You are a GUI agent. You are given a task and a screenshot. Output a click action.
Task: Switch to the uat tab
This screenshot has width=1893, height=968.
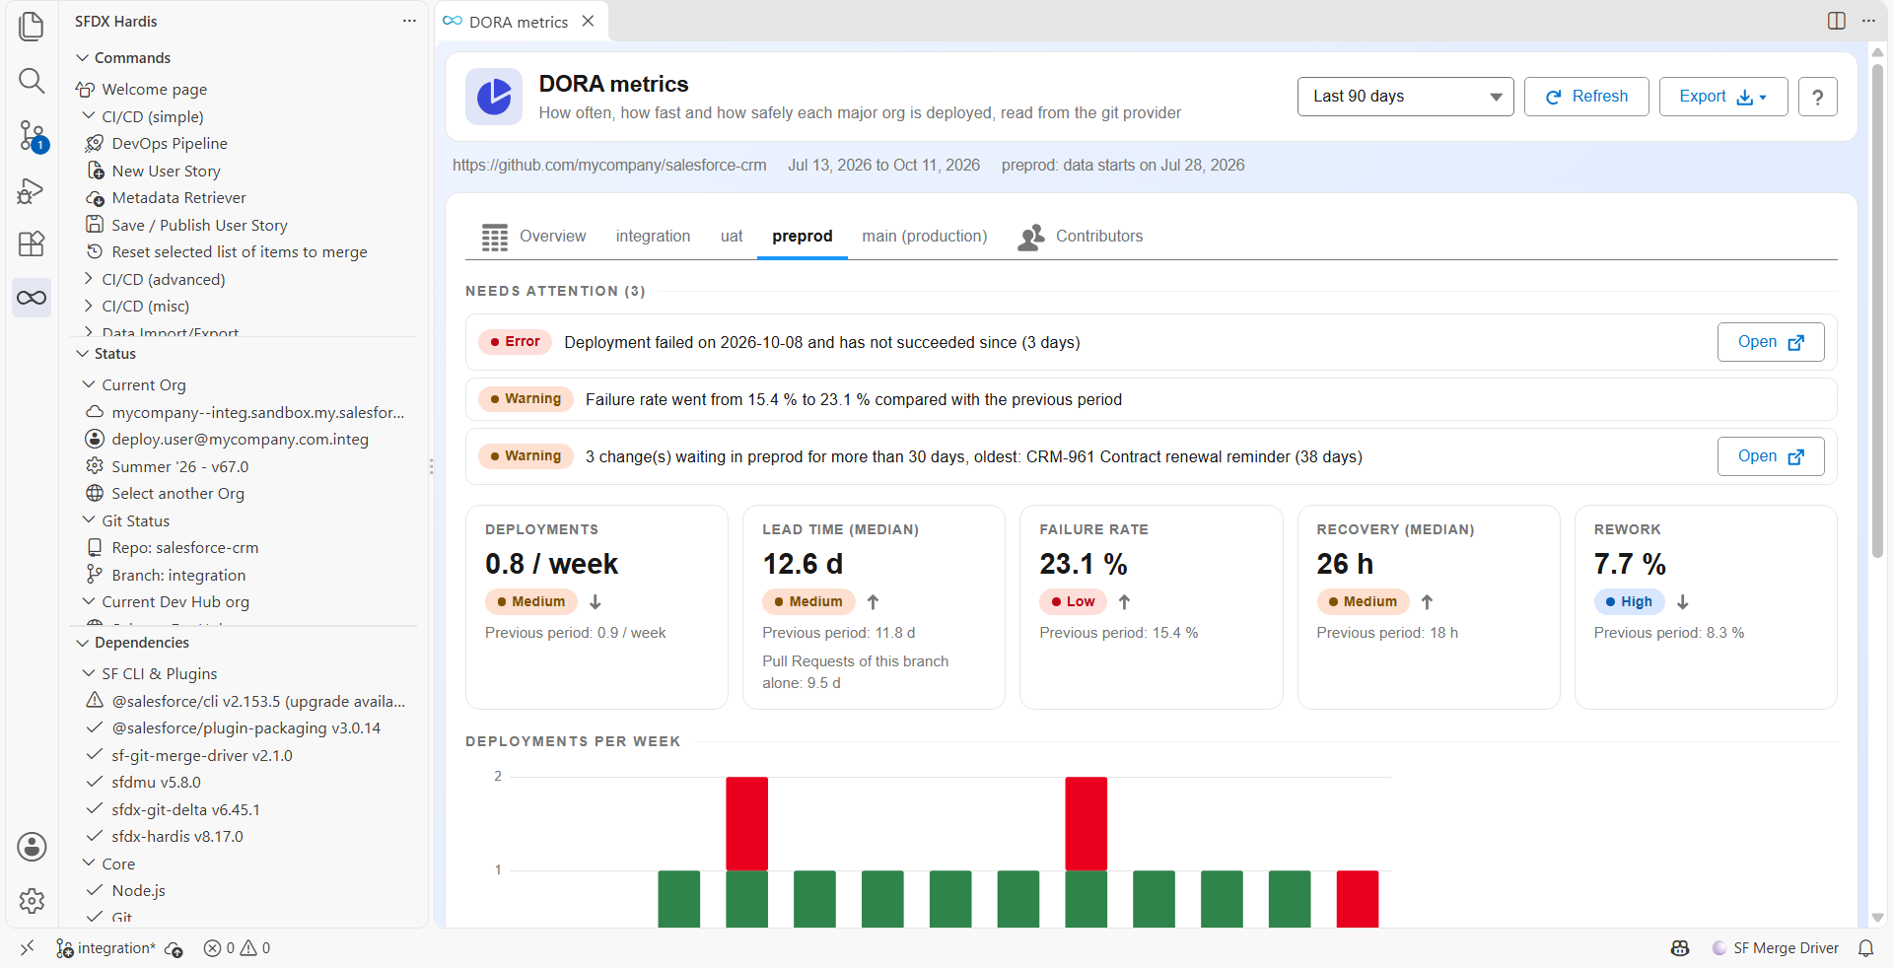(732, 237)
